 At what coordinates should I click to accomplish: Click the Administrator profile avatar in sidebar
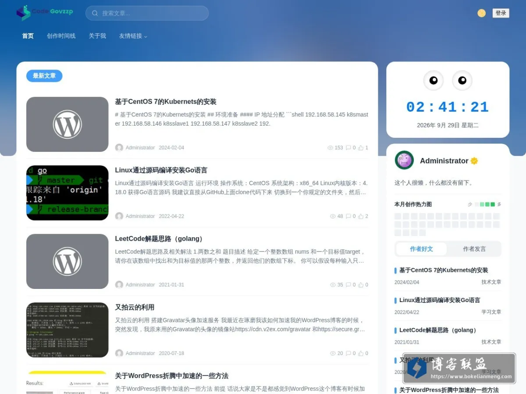point(404,161)
